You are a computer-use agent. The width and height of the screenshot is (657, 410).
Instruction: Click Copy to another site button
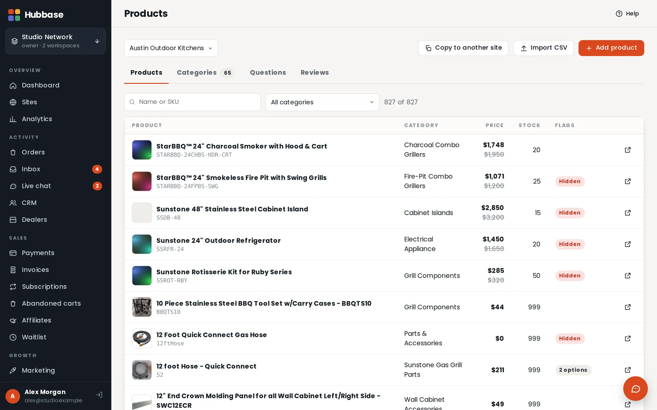pyautogui.click(x=463, y=48)
